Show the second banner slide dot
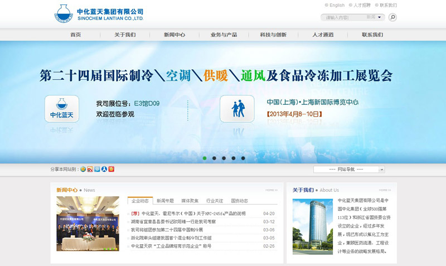 click(214, 158)
